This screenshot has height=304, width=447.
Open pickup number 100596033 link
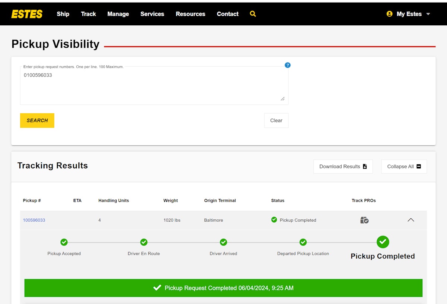[x=34, y=220]
